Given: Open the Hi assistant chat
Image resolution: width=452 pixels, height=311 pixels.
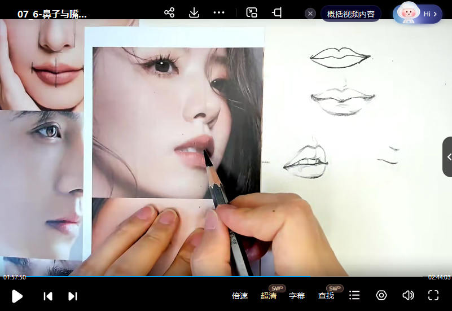Looking at the screenshot, I should point(418,14).
